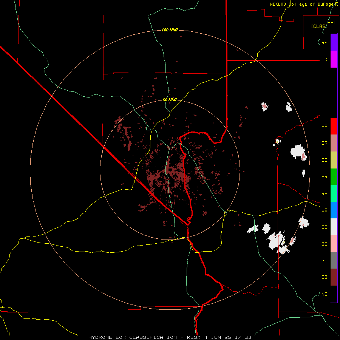Click the 'RF' legend label

[x=324, y=42]
